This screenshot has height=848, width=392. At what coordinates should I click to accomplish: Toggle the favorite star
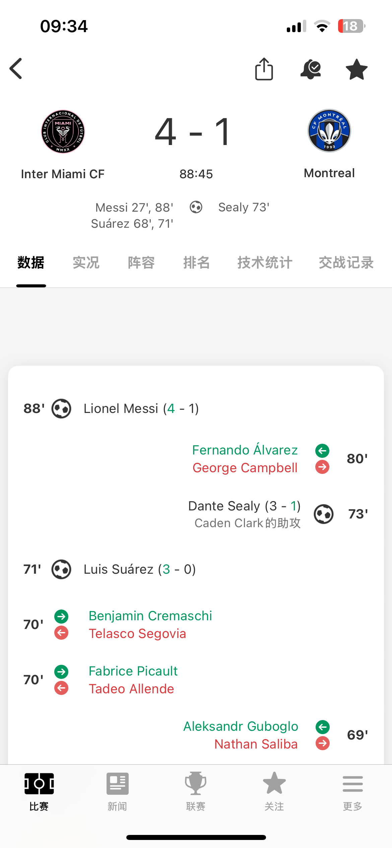pos(356,69)
